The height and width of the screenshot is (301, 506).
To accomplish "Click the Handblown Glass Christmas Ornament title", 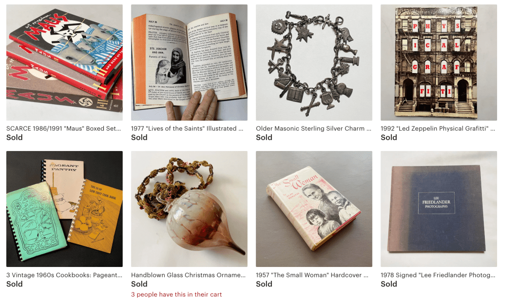I will 188,275.
